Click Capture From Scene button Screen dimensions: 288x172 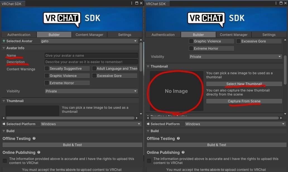click(244, 101)
